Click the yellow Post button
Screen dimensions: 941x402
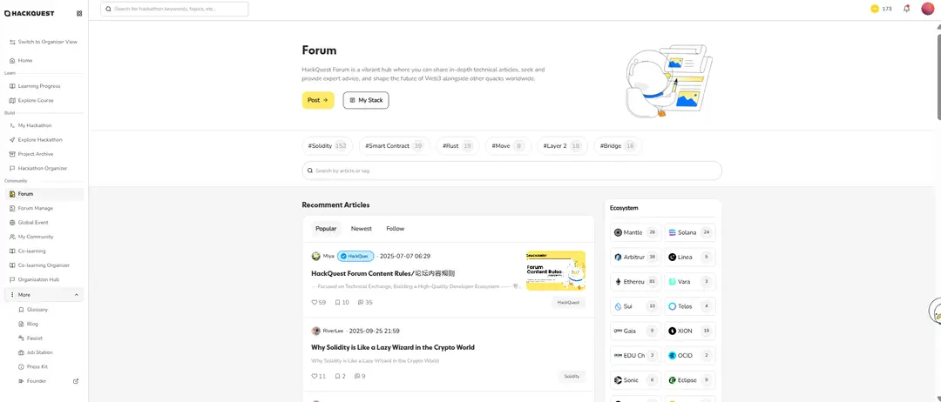point(318,100)
